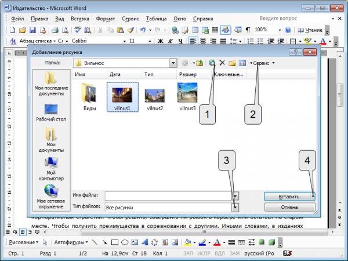
Task: Click the Имя файла input field
Action: click(168, 196)
